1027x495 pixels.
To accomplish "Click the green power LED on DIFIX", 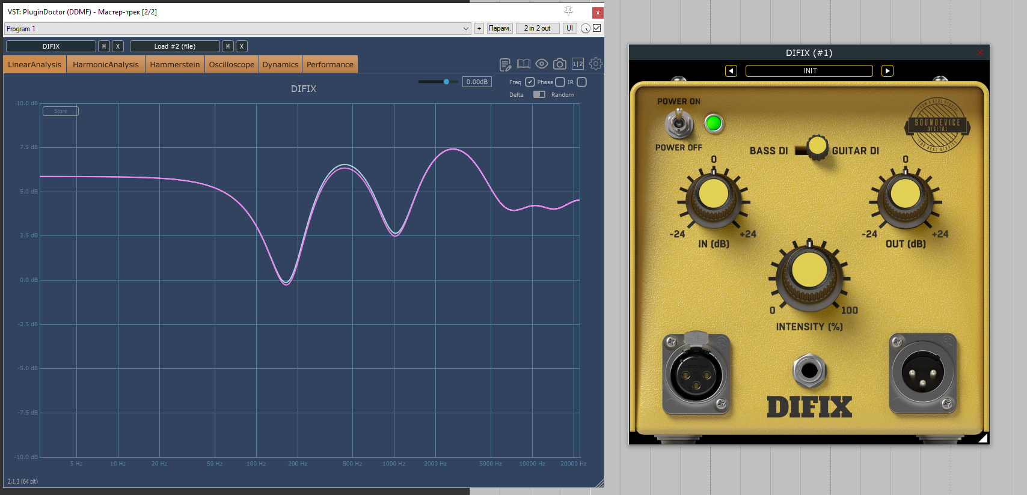I will [x=714, y=123].
